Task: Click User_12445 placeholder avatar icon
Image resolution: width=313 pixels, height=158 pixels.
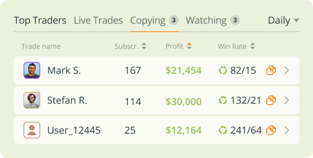Action: click(32, 130)
